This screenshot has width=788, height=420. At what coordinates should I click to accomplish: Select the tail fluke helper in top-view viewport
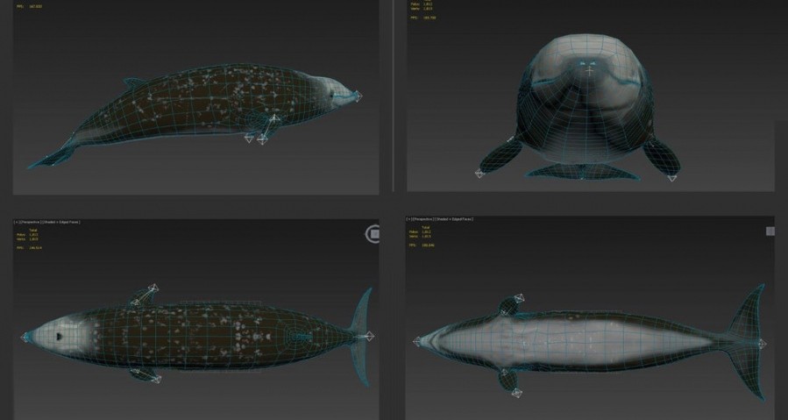point(369,336)
